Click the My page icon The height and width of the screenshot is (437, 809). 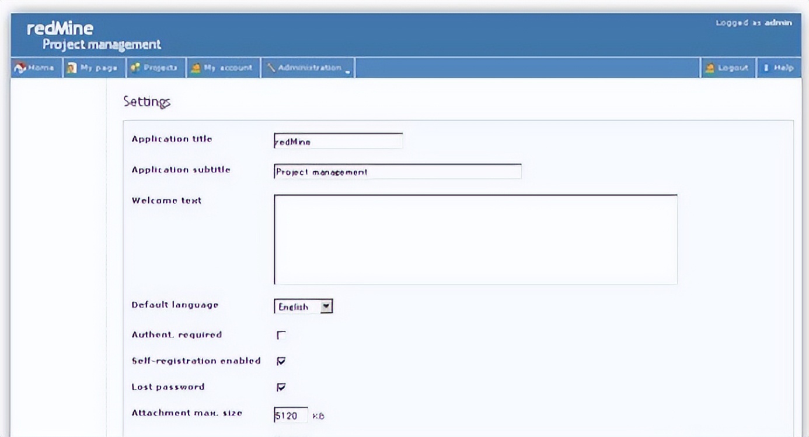[71, 68]
